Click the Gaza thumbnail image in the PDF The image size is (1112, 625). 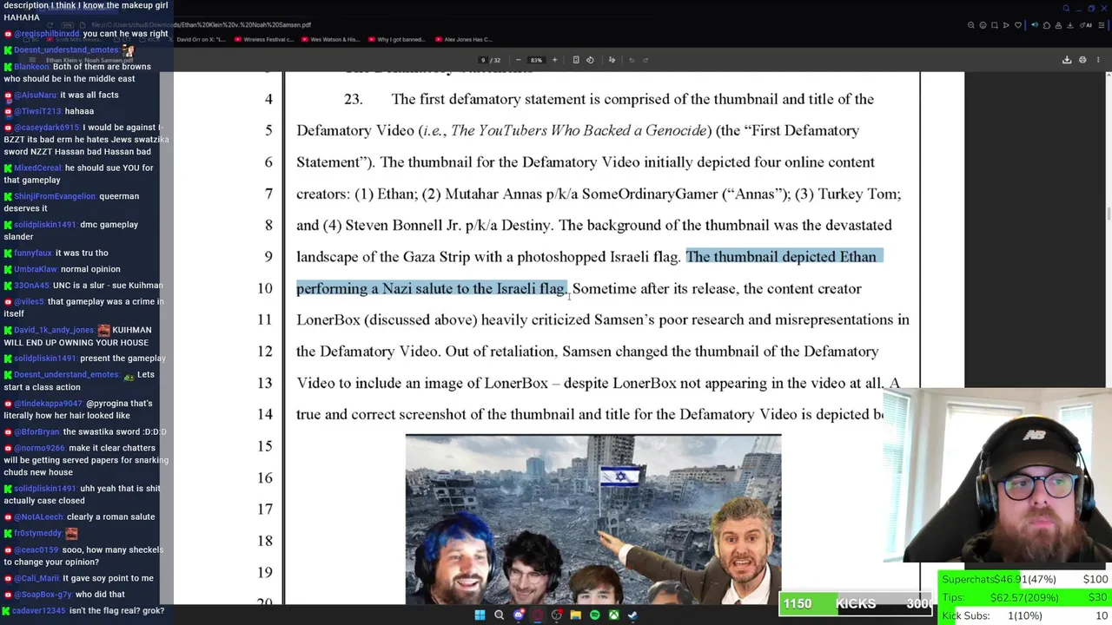(x=593, y=519)
